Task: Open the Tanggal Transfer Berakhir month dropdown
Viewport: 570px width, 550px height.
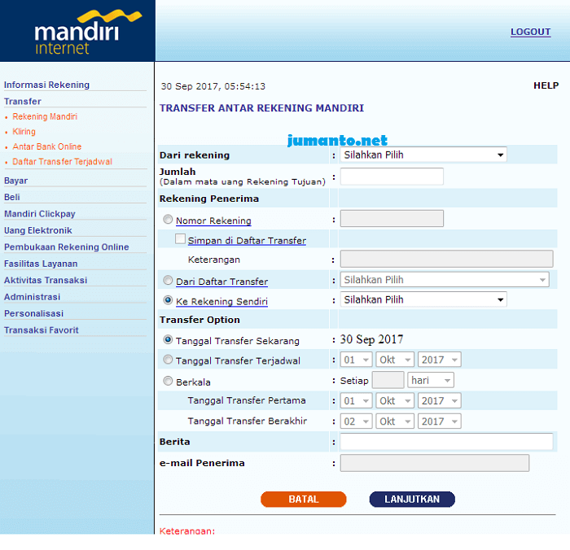Action: [x=395, y=421]
